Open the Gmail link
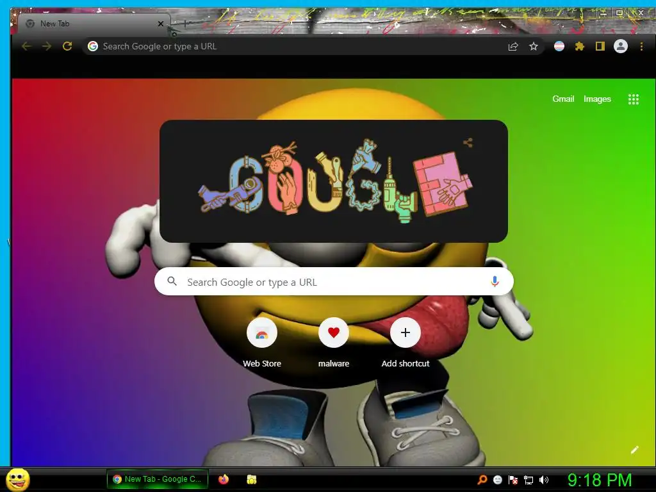The image size is (656, 492). [x=563, y=99]
